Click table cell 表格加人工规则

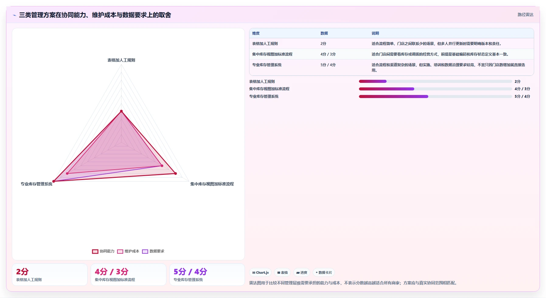point(265,44)
